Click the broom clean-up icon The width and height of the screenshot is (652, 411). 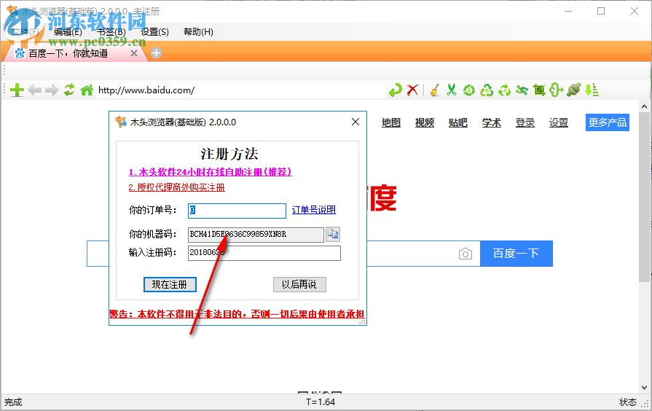click(434, 90)
